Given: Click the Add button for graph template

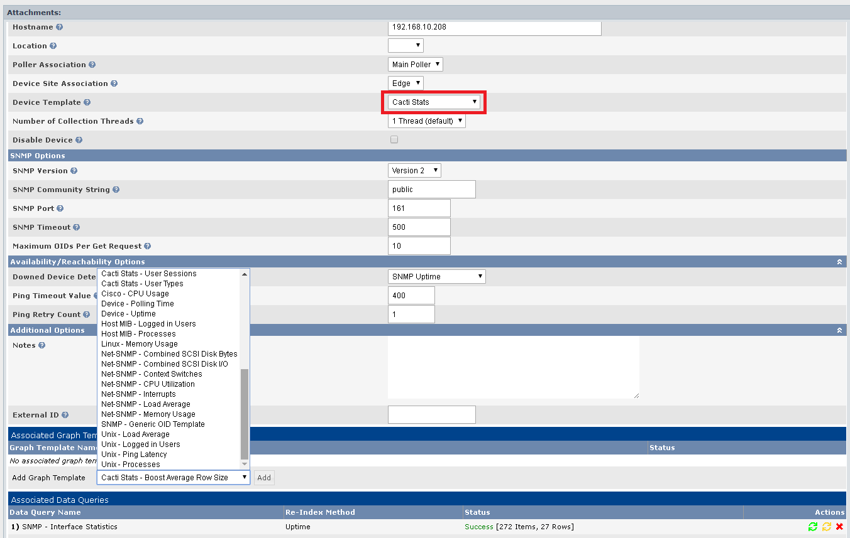Looking at the screenshot, I should (x=264, y=478).
